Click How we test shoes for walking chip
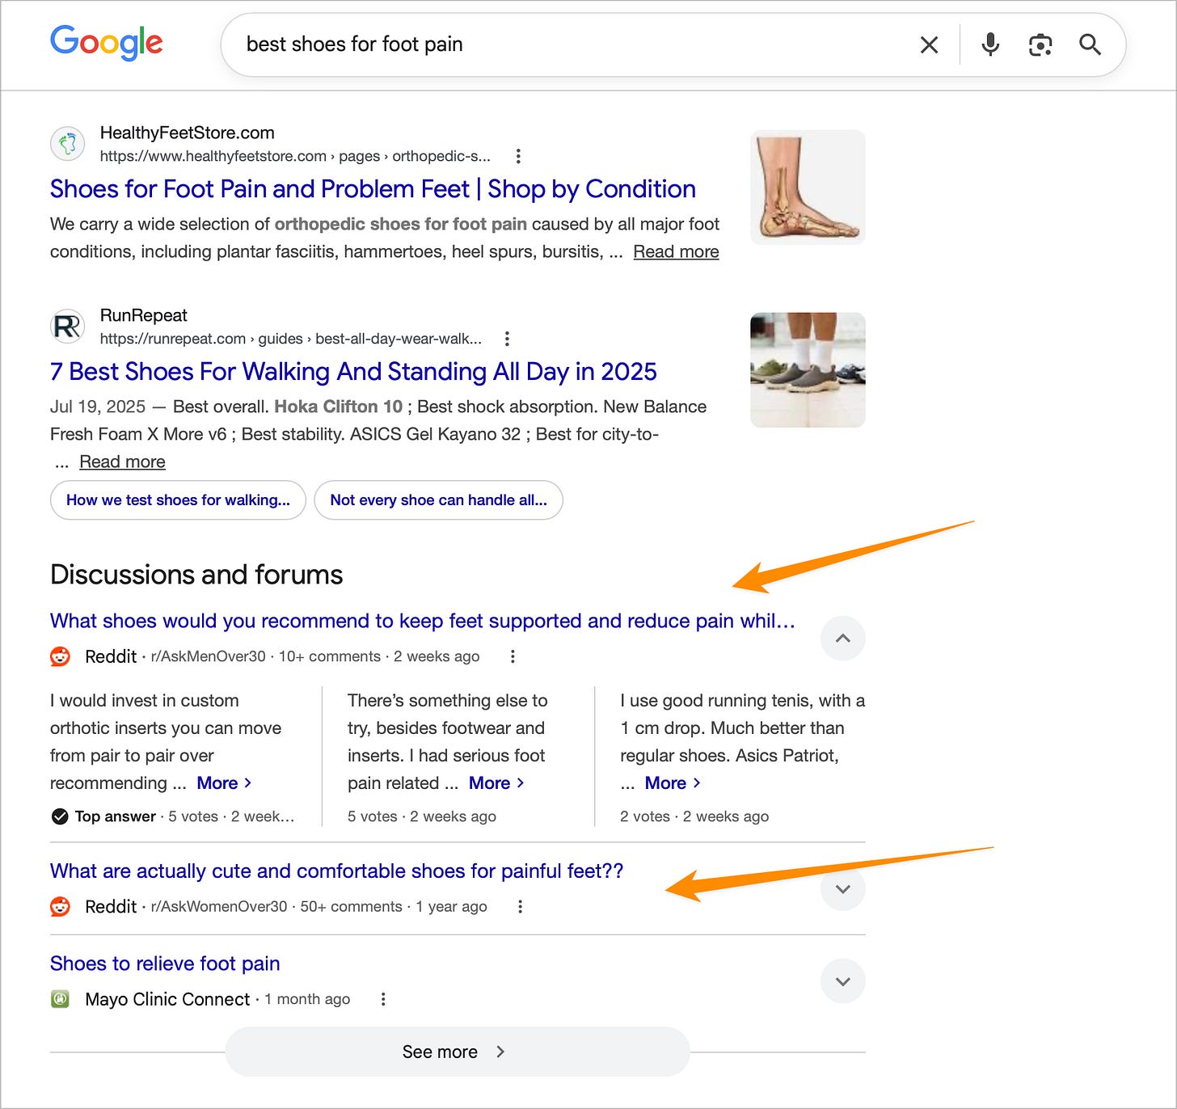1177x1109 pixels. point(178,500)
